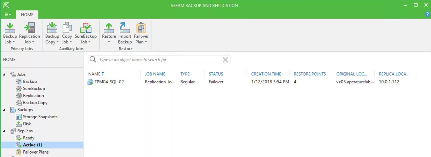The image size is (431, 157).
Task: Clear the search box with X
Action: pyautogui.click(x=225, y=60)
